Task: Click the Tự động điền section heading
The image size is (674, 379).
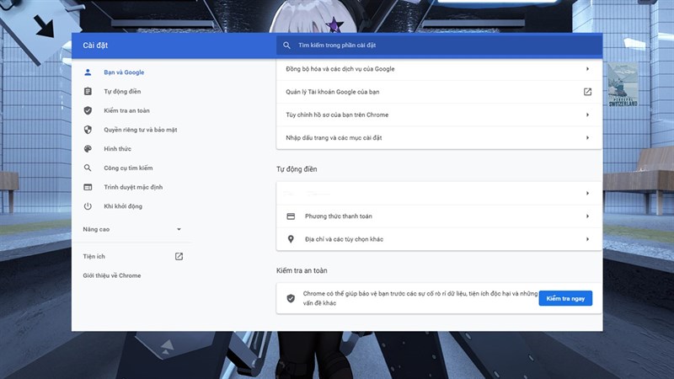Action: [x=297, y=169]
